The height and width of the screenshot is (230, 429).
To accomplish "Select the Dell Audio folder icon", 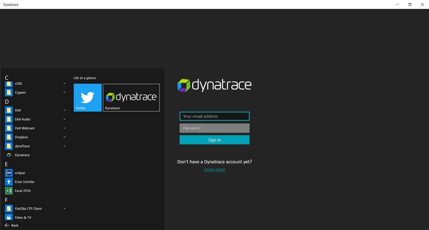I will (9, 119).
